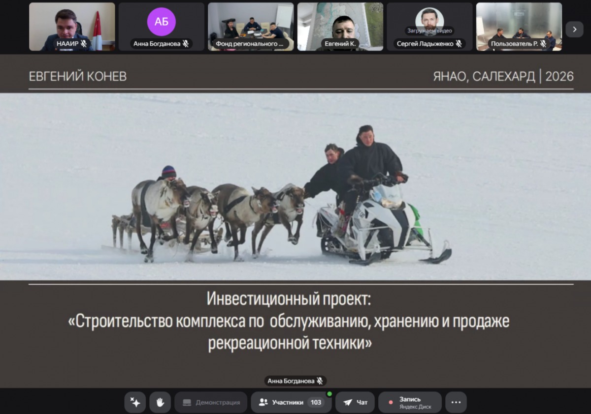Show next participants with right arrow
This screenshot has width=591, height=414.
[574, 30]
